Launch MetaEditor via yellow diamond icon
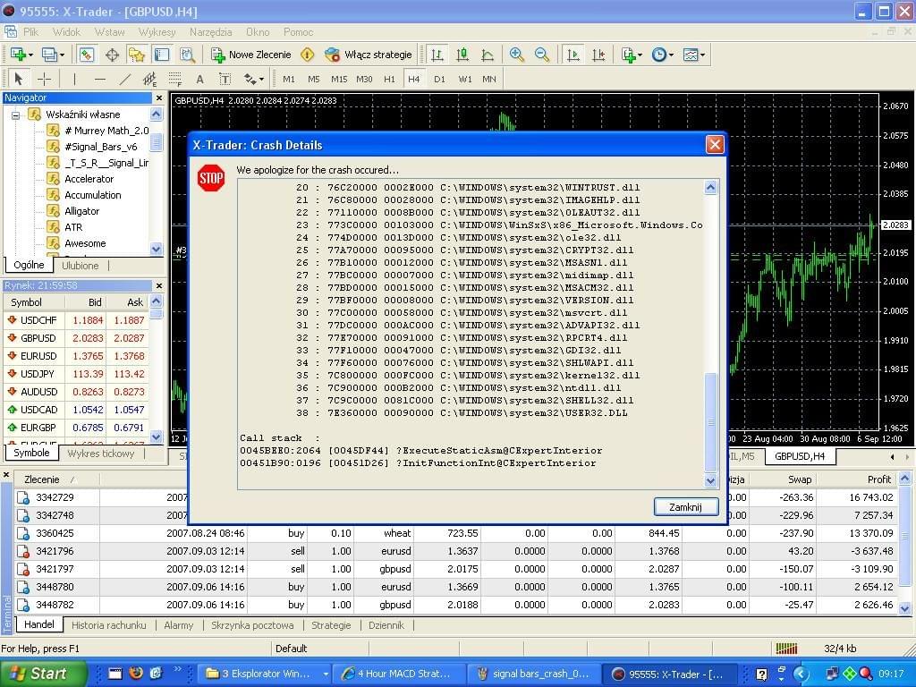Image resolution: width=916 pixels, height=687 pixels. pyautogui.click(x=308, y=55)
